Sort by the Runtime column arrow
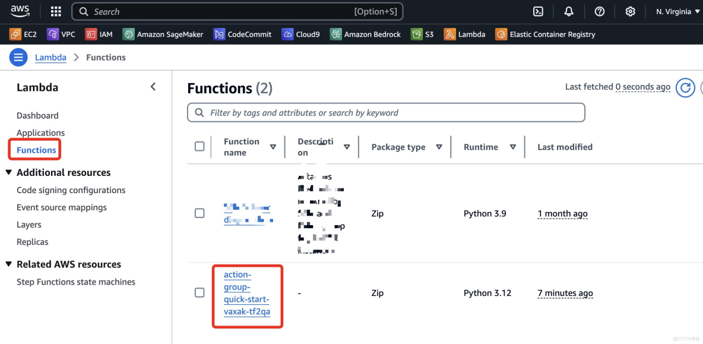 pyautogui.click(x=512, y=147)
